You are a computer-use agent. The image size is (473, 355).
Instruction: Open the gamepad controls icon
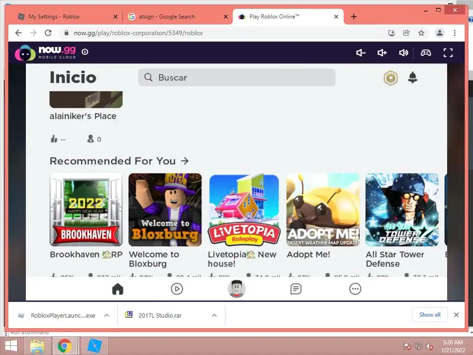pos(425,53)
